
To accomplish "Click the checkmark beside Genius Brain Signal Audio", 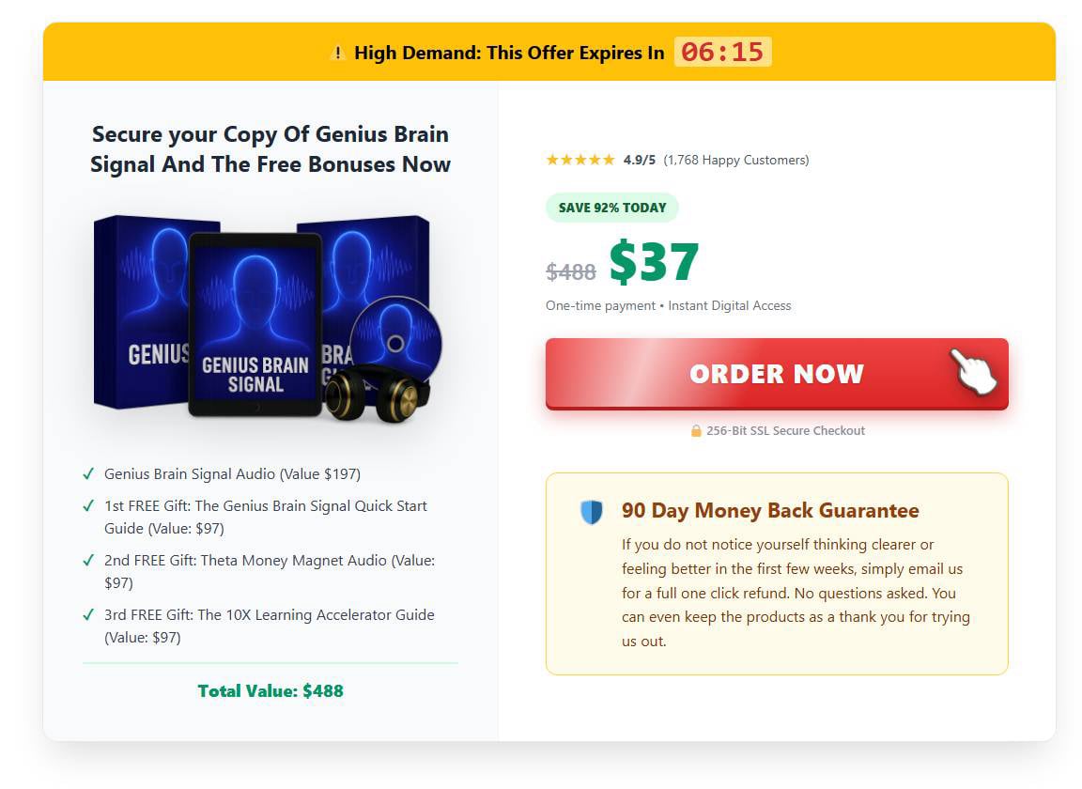I will [90, 473].
